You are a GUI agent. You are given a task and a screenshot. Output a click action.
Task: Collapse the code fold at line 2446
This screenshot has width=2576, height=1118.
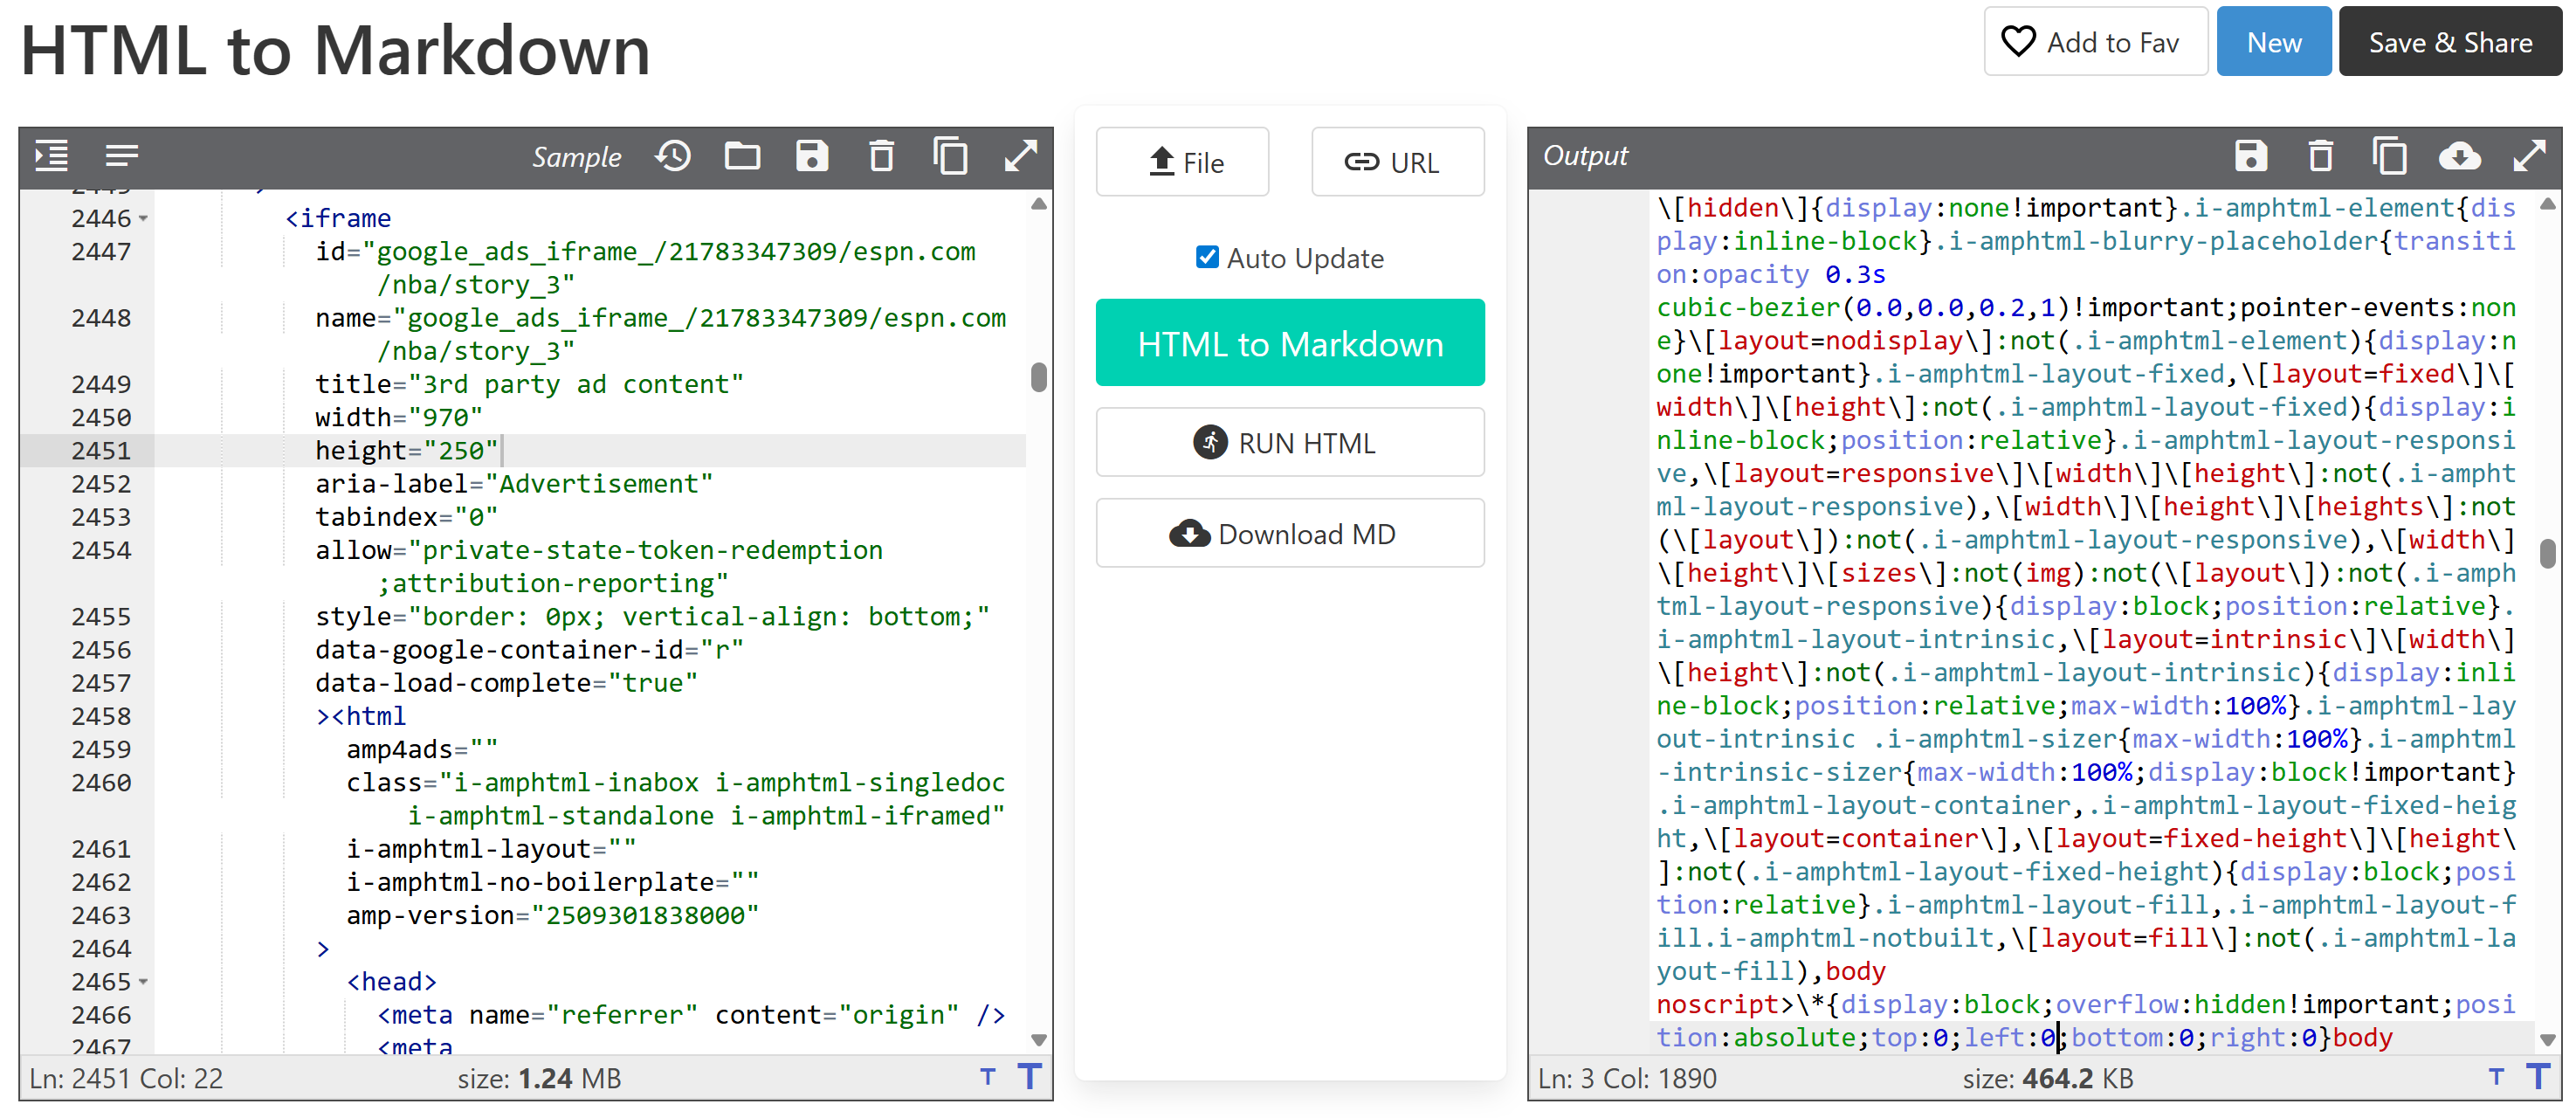[x=144, y=218]
